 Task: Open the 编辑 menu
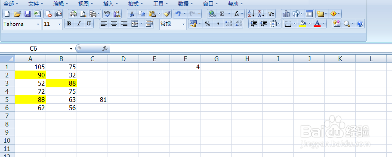coord(61,4)
